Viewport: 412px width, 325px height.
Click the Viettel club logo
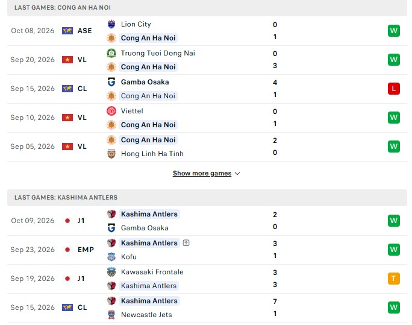111,111
